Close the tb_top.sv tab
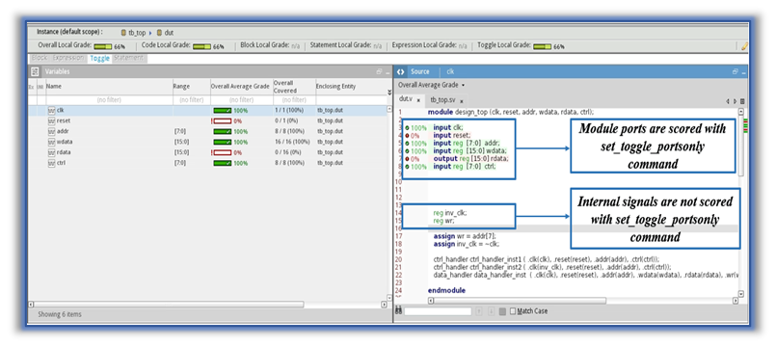Viewport: 776px width, 347px height. [x=461, y=101]
